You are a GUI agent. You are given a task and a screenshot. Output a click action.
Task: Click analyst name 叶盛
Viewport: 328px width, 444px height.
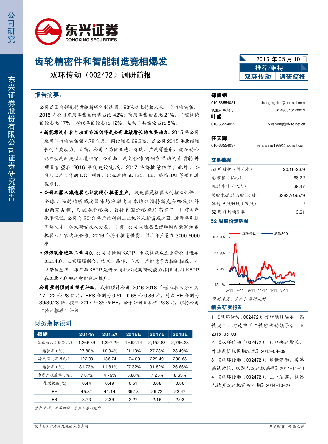216,117
